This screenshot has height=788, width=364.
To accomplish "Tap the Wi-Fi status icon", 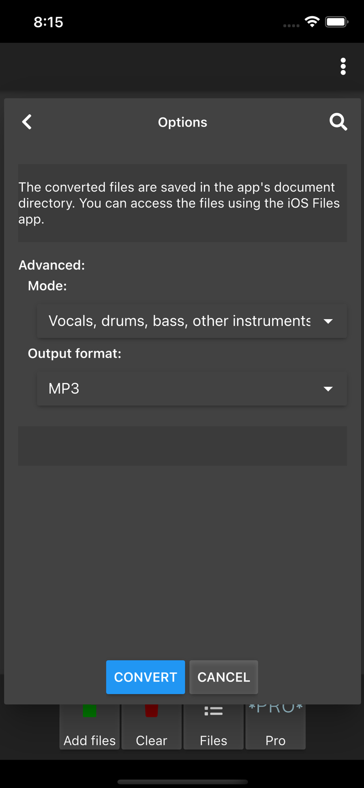I will (x=312, y=22).
